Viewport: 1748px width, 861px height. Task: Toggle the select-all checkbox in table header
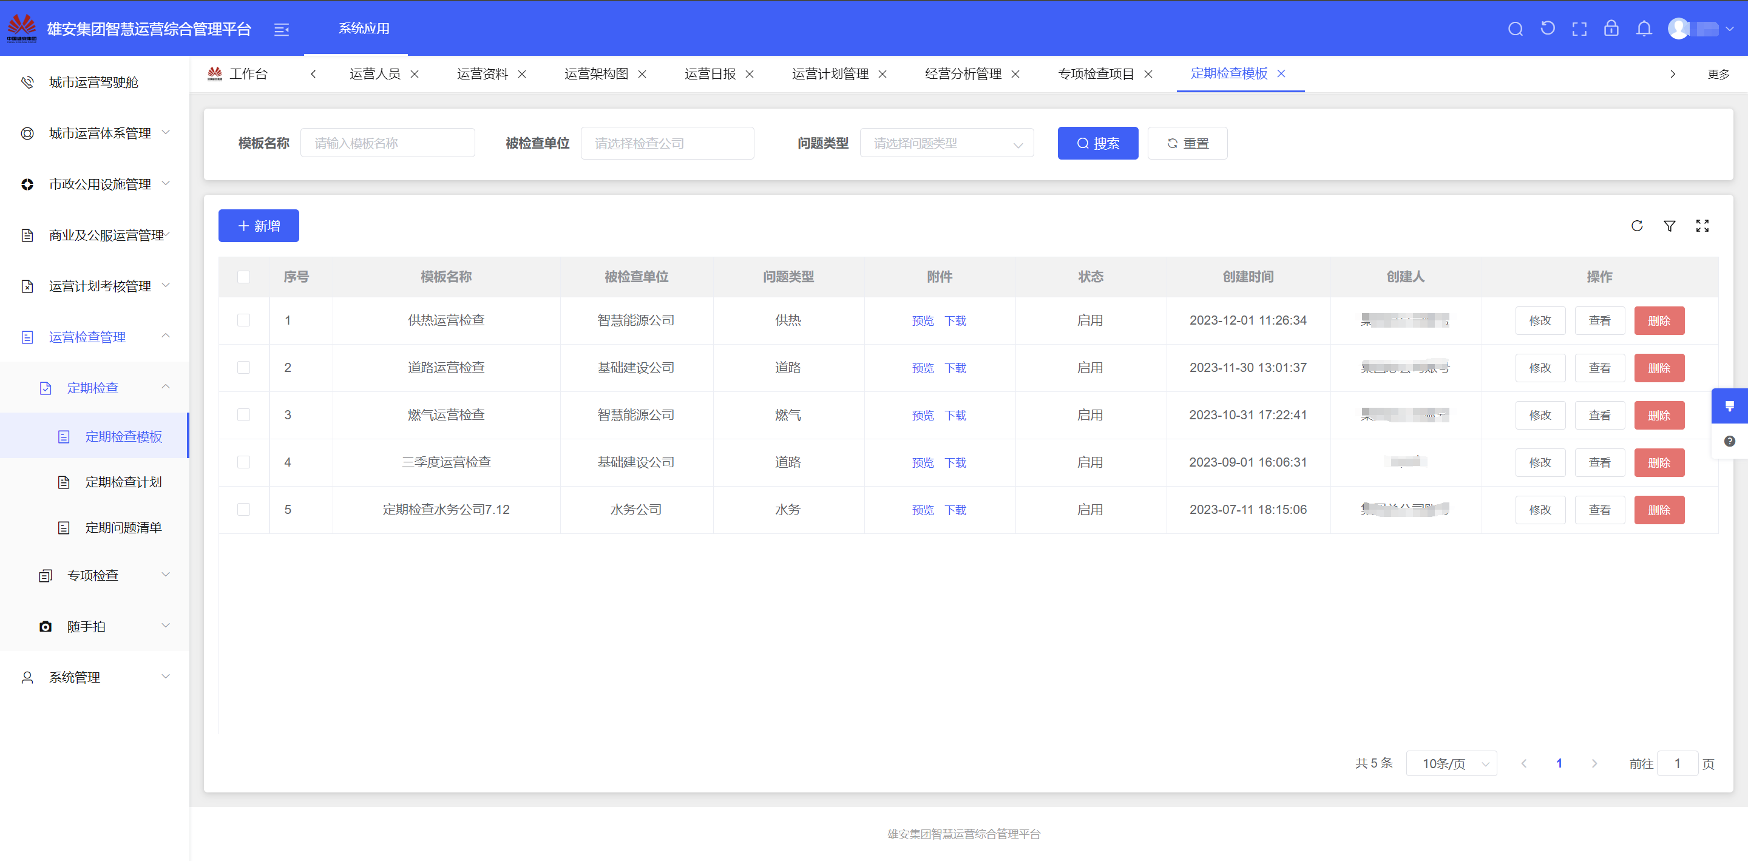pos(244,277)
